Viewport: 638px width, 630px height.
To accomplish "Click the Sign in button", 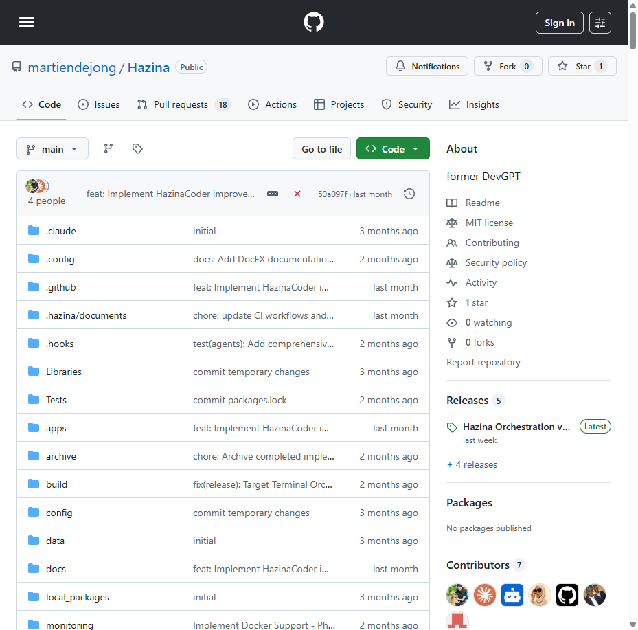I will tap(560, 23).
